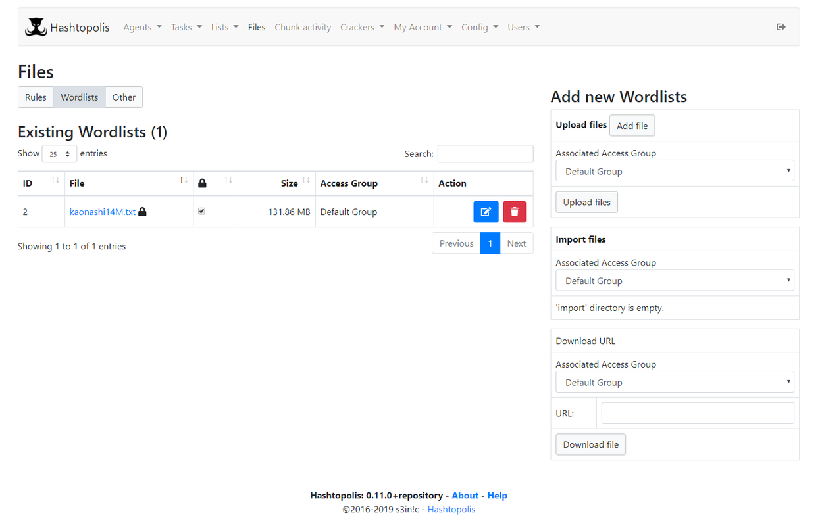Open the Hashtopolis footer link

tap(451, 509)
